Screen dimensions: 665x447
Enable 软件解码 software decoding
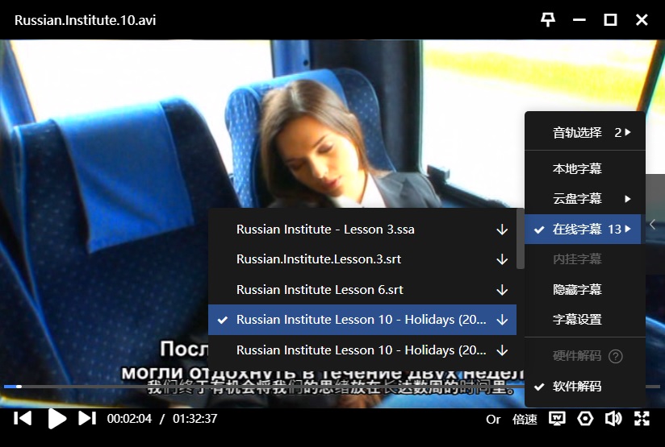click(x=577, y=387)
